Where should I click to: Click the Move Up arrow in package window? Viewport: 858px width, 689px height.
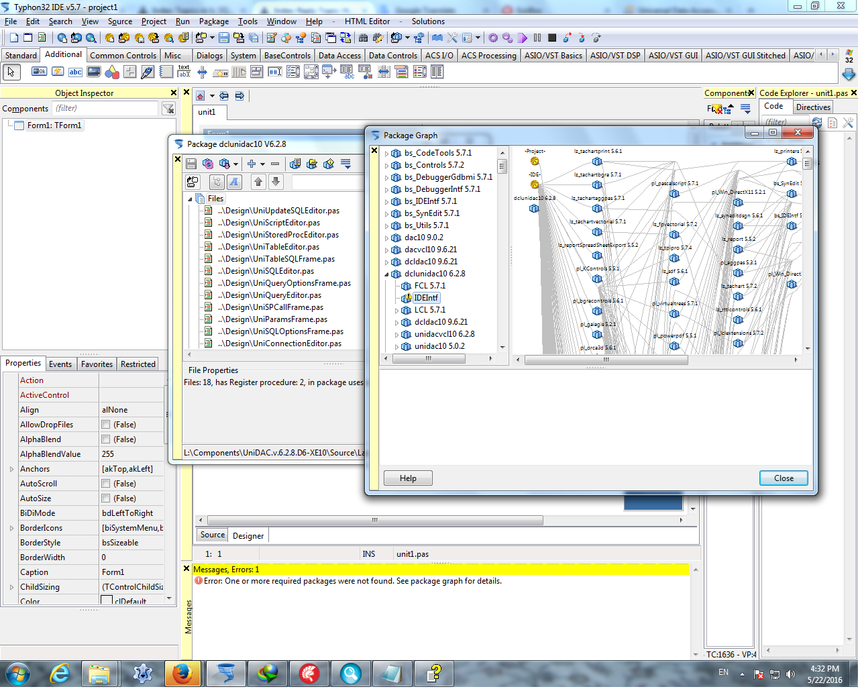(258, 181)
